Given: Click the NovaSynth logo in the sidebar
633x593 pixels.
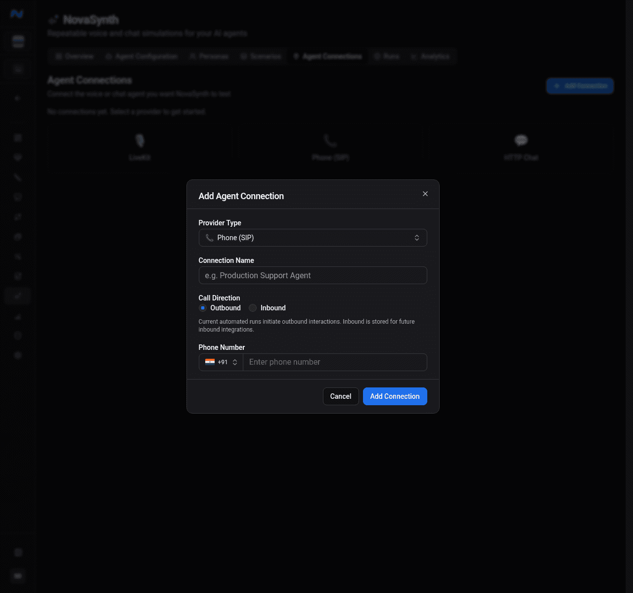Looking at the screenshot, I should tap(17, 14).
